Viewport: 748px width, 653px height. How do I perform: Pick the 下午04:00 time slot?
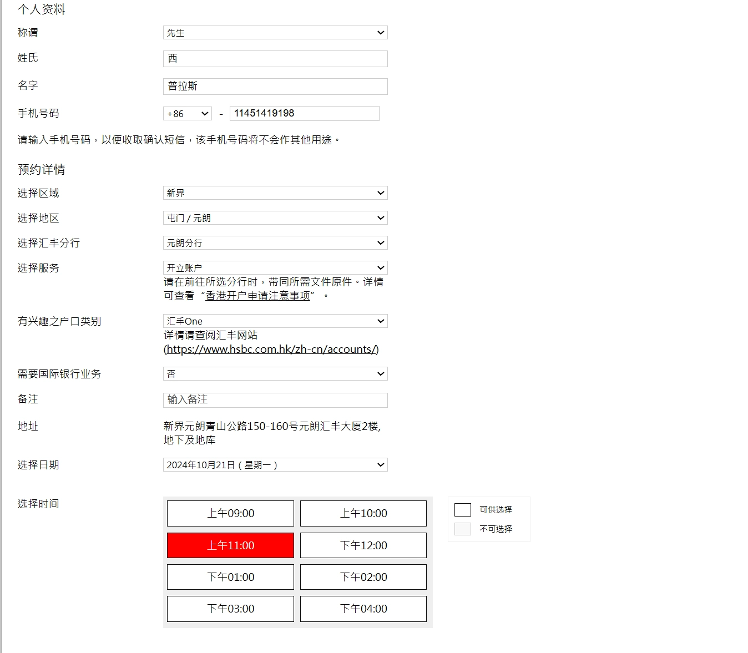click(363, 609)
